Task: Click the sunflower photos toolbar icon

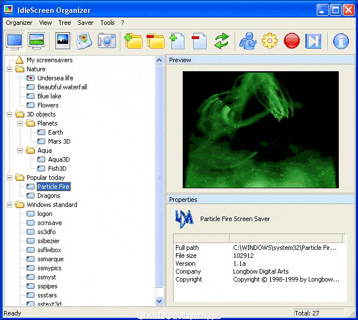Action: (x=84, y=41)
